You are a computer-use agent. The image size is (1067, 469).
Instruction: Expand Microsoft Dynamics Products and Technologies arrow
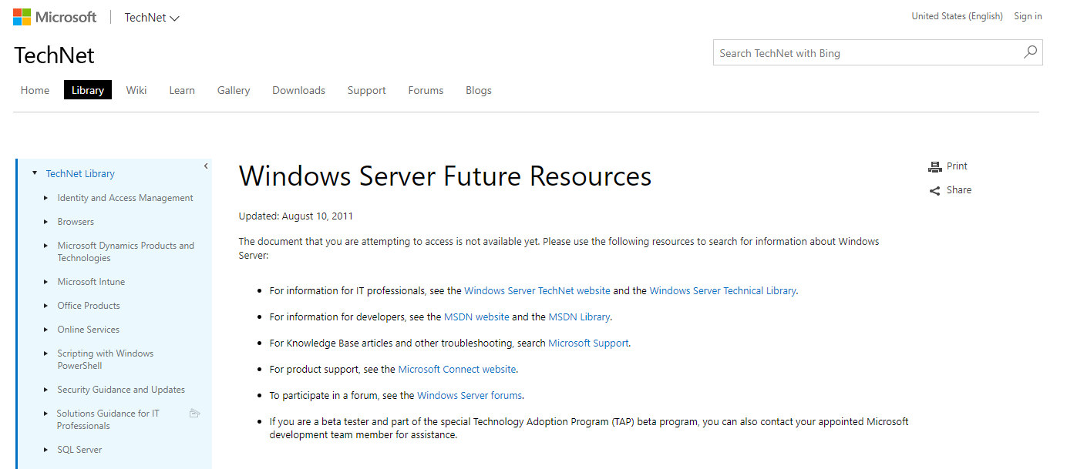pyautogui.click(x=46, y=246)
